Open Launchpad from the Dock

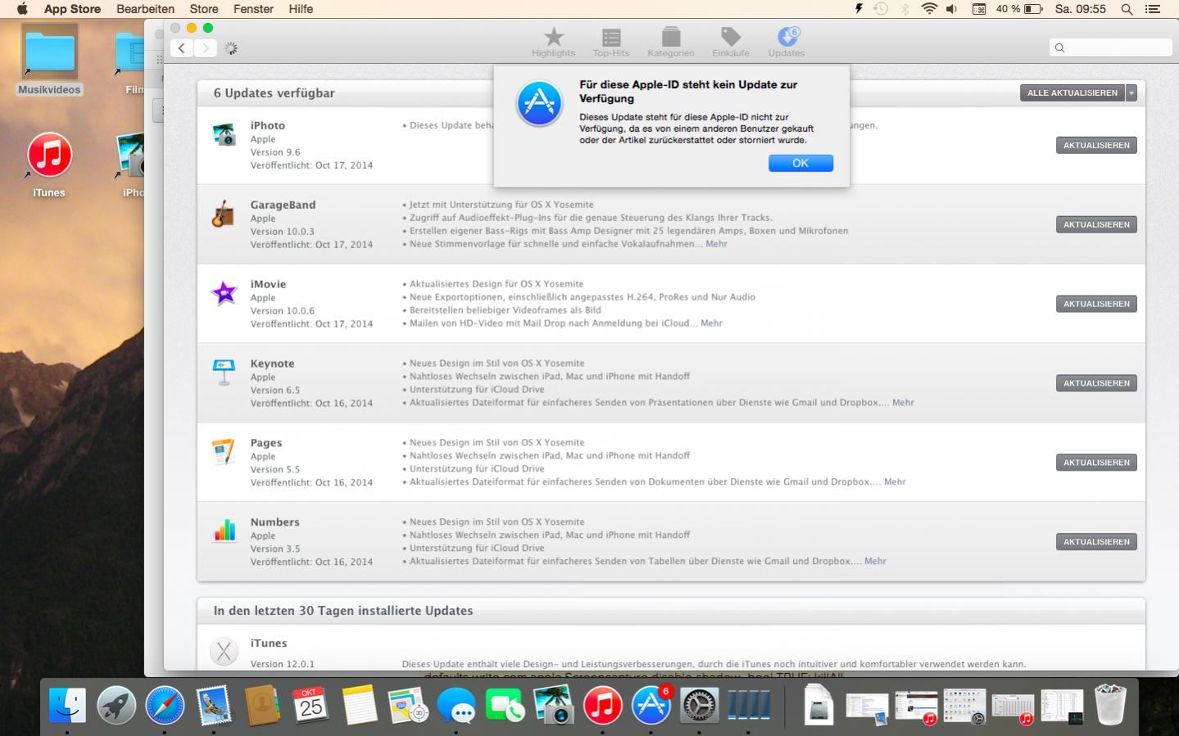point(116,704)
